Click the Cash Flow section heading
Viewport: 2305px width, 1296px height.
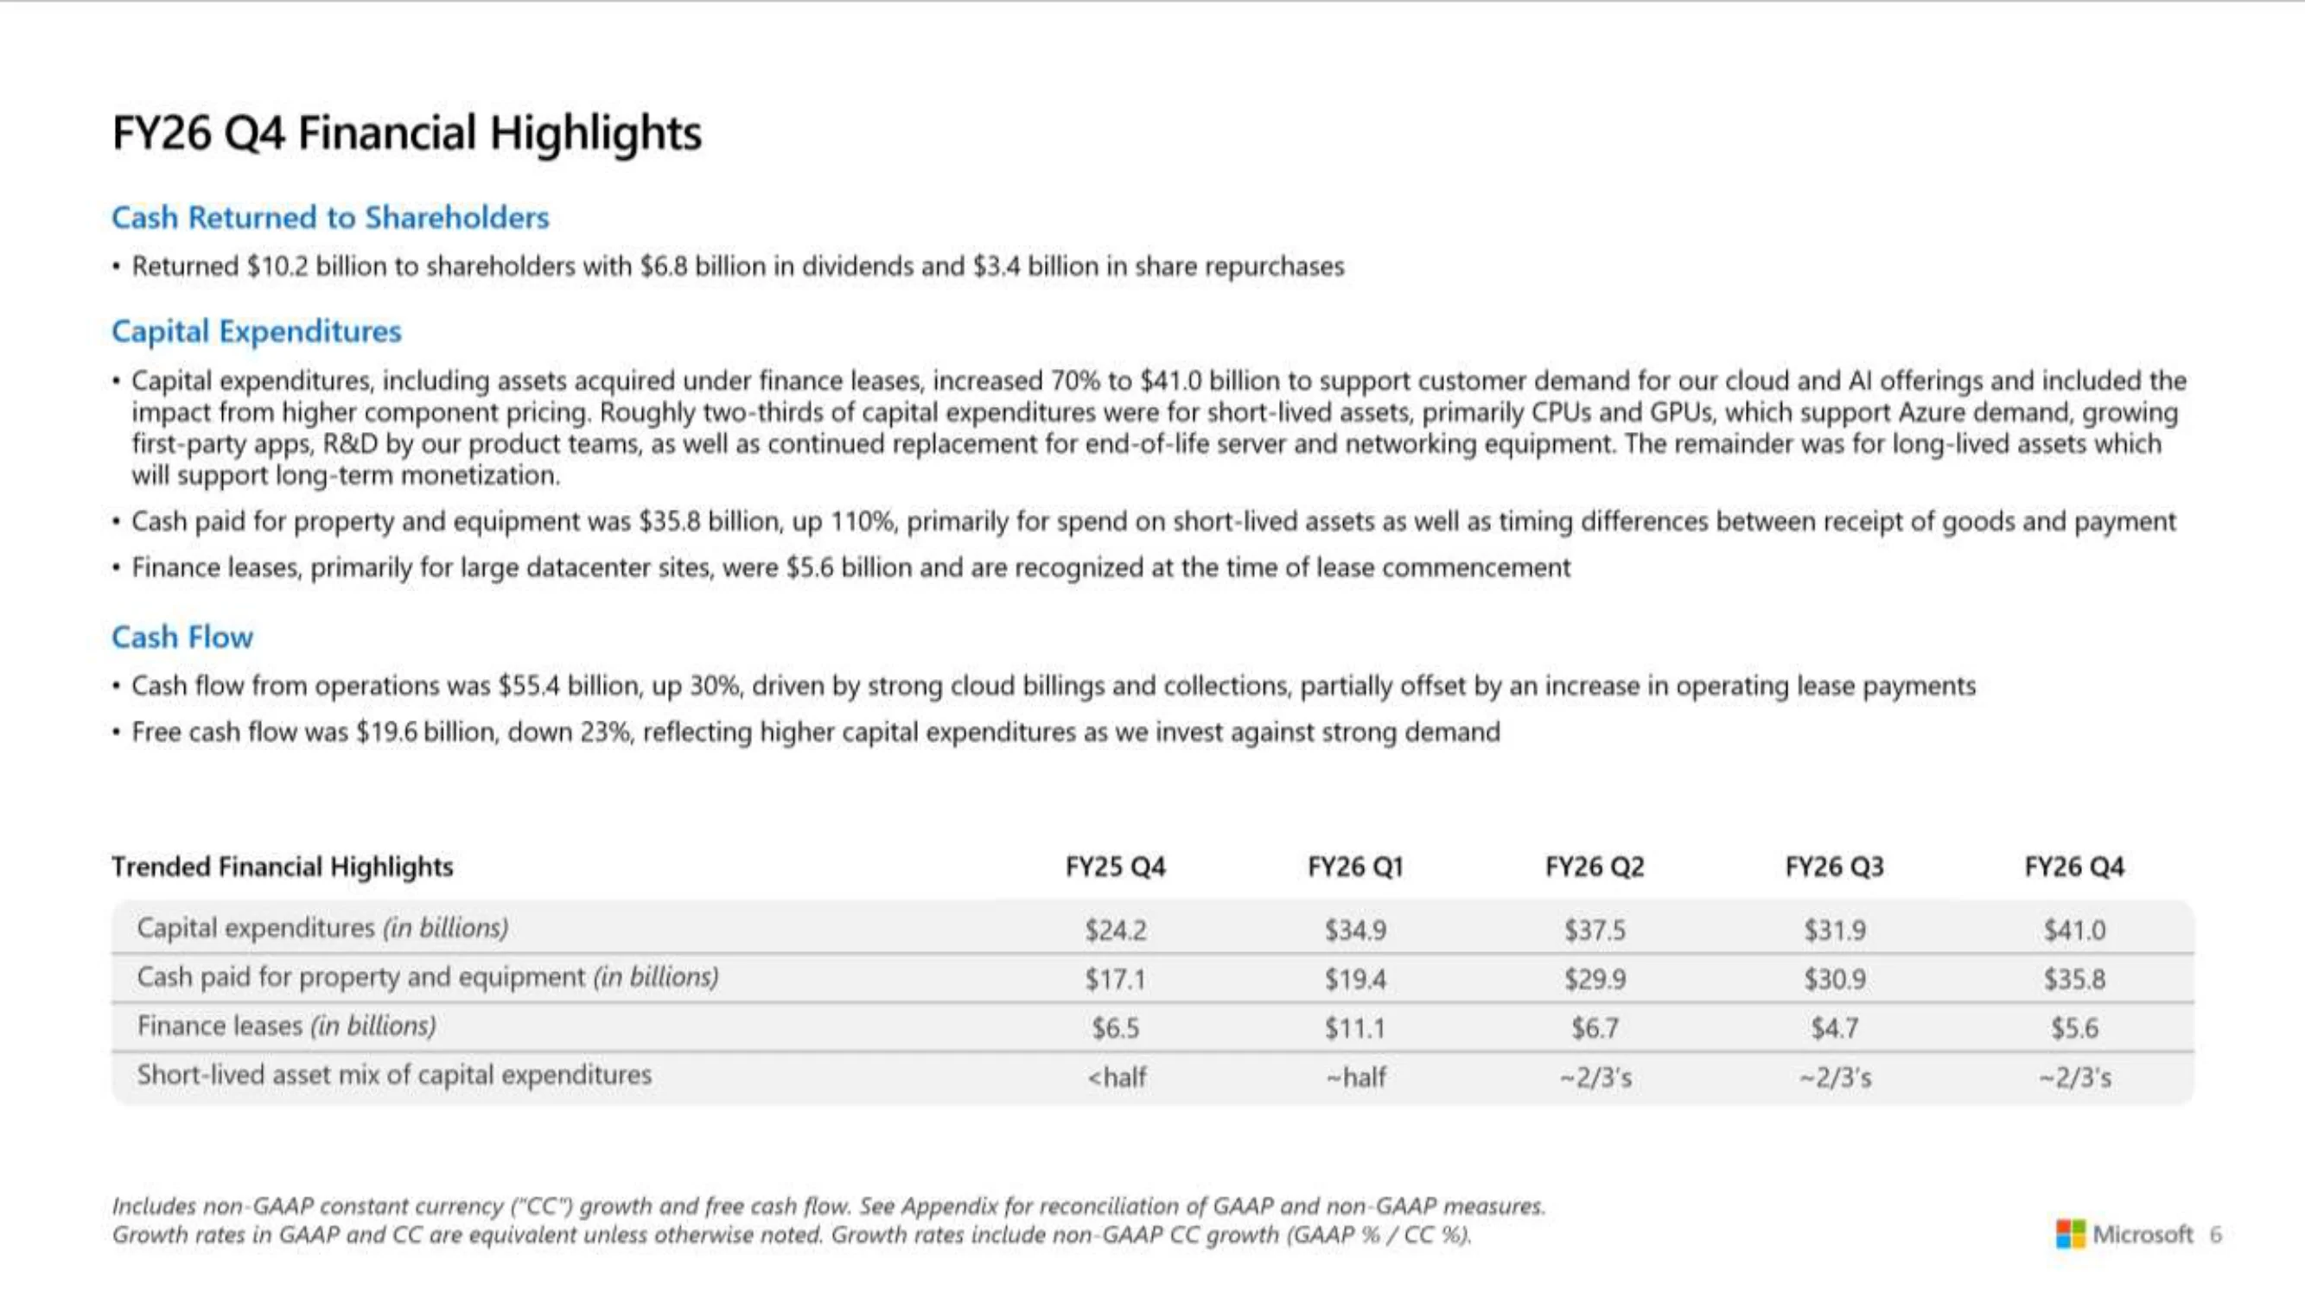pyautogui.click(x=181, y=637)
